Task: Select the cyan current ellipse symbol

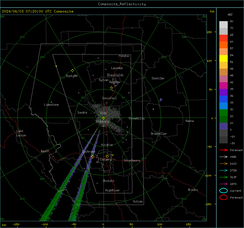Action: pyautogui.click(x=223, y=191)
